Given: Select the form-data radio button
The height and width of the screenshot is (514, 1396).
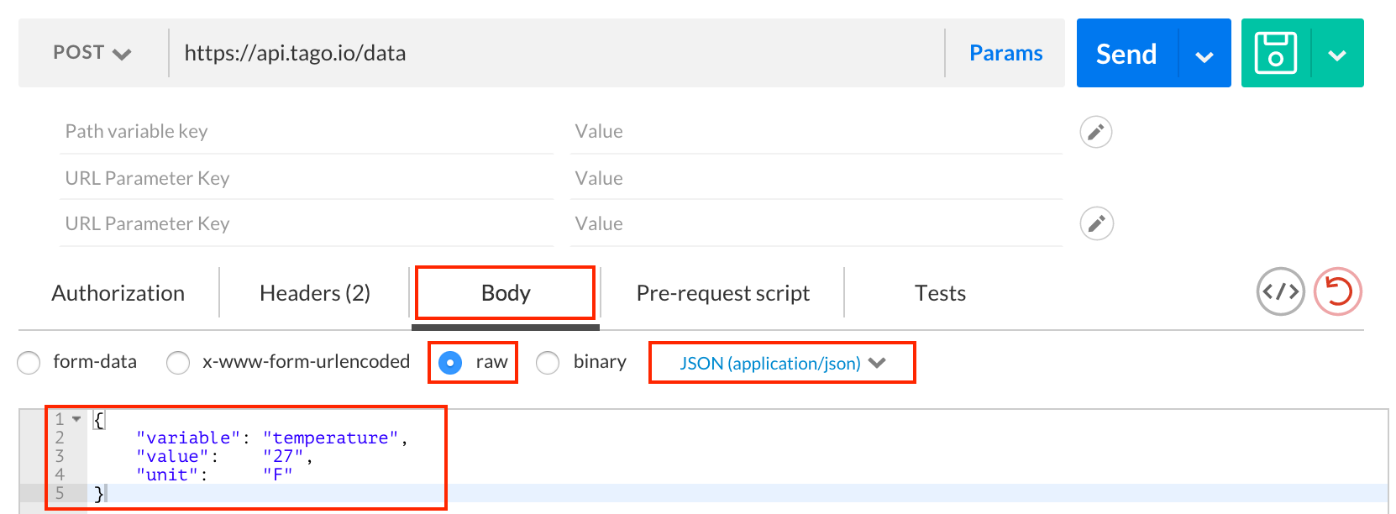Looking at the screenshot, I should pos(29,363).
